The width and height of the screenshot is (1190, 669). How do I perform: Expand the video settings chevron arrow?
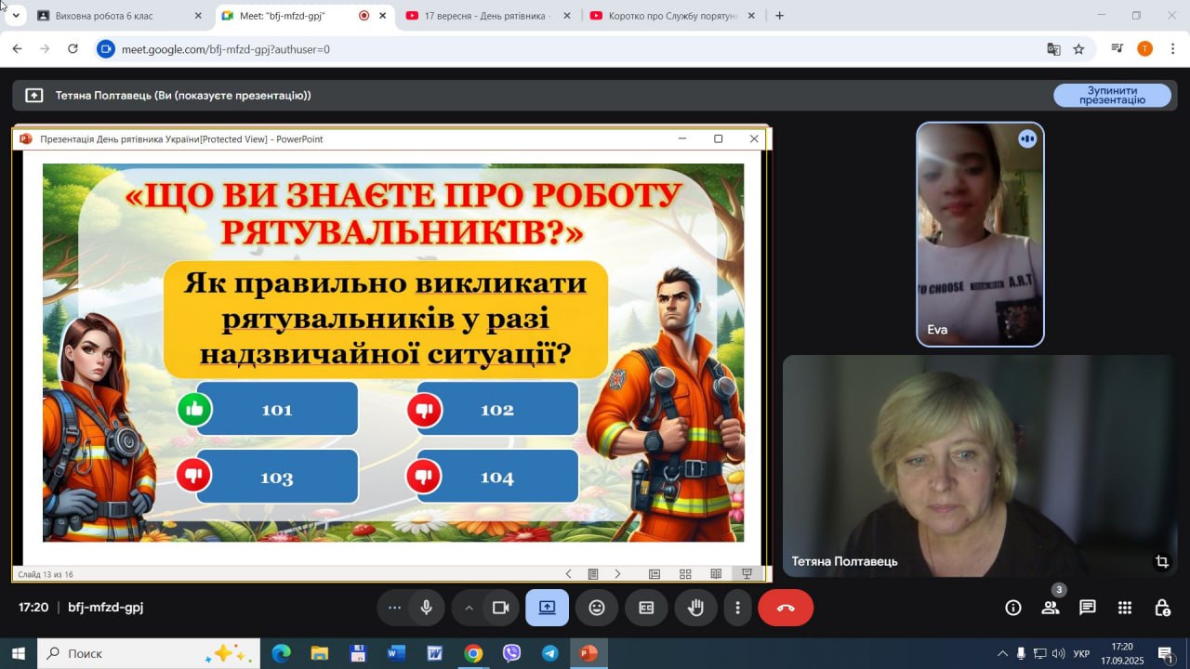(469, 608)
